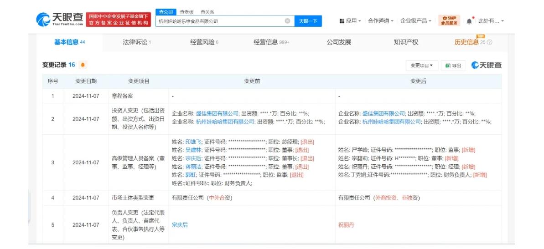Select the 高级管理人员备案 change item cell
The height and width of the screenshot is (249, 544).
click(x=139, y=163)
